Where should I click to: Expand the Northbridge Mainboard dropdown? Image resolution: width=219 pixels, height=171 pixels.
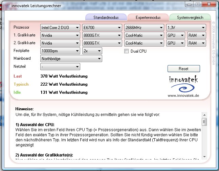pyautogui.click(x=71, y=59)
